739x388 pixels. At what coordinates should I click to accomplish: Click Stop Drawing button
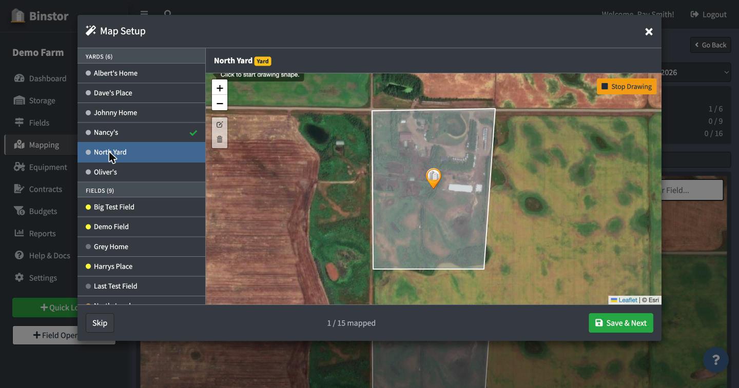click(x=627, y=86)
